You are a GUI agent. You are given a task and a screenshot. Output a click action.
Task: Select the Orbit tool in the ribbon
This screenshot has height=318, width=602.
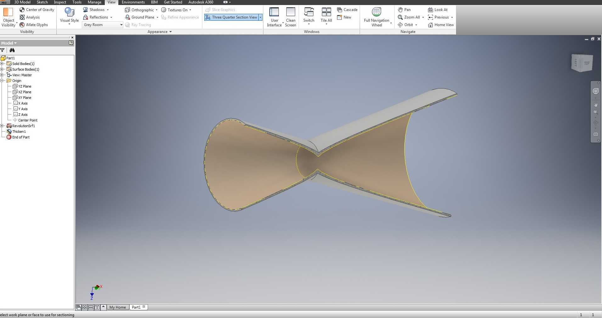(405, 25)
